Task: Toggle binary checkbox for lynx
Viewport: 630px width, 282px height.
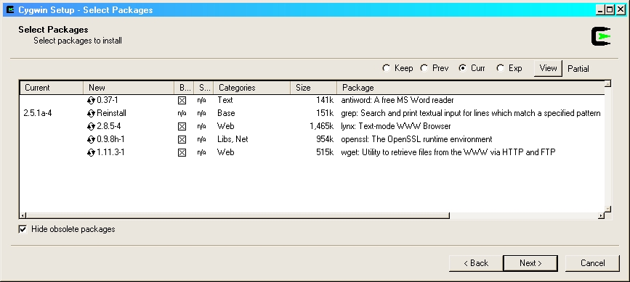Action: 182,127
